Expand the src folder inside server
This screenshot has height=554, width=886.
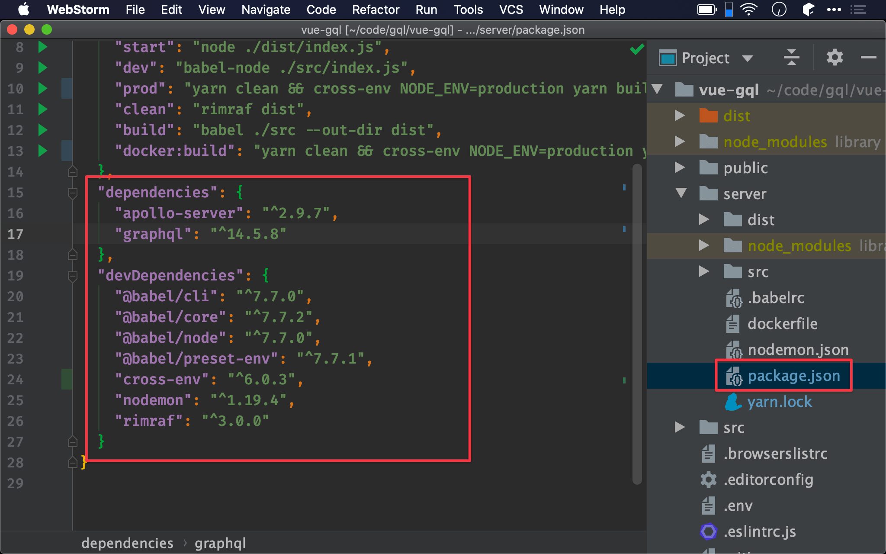click(704, 271)
